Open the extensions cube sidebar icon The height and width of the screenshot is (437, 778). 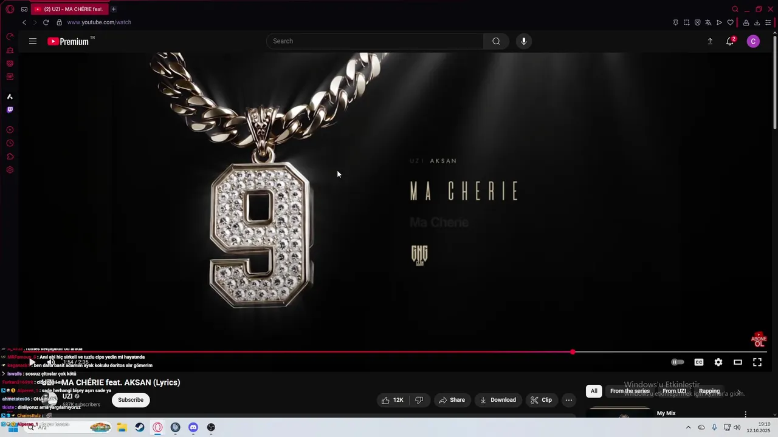tap(10, 157)
